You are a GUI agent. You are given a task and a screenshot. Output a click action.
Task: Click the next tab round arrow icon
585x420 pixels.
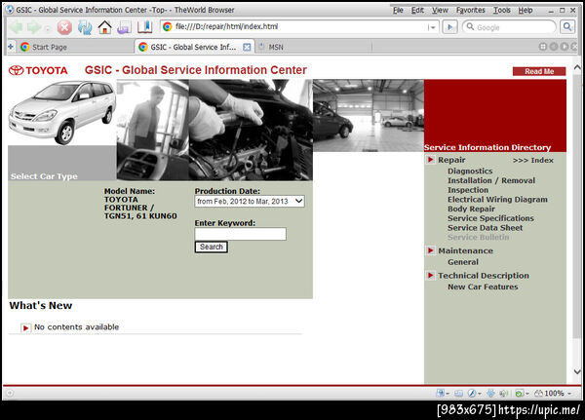tap(565, 47)
